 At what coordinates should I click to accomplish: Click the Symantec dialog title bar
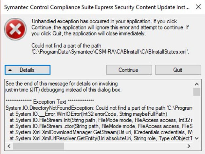point(95,6)
